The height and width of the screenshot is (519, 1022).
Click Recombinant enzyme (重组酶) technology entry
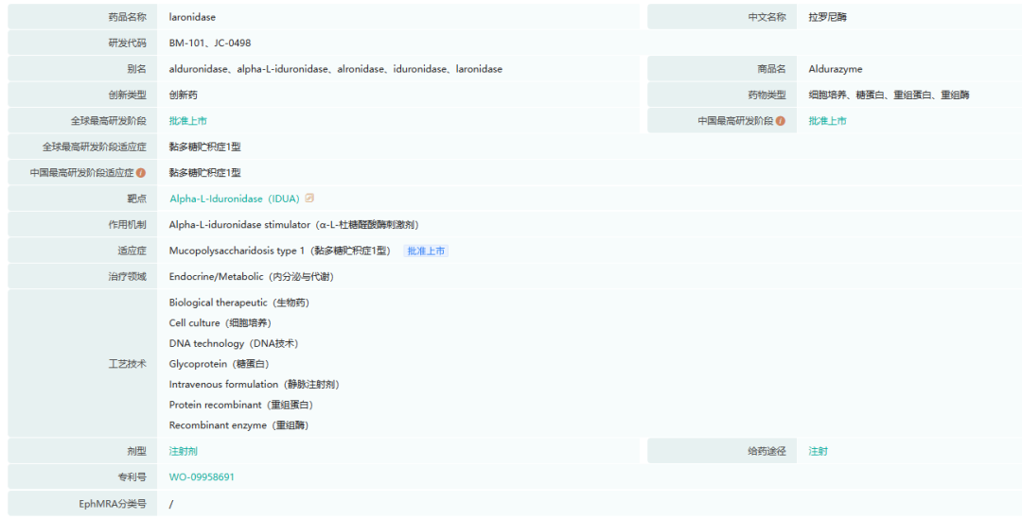coord(238,425)
